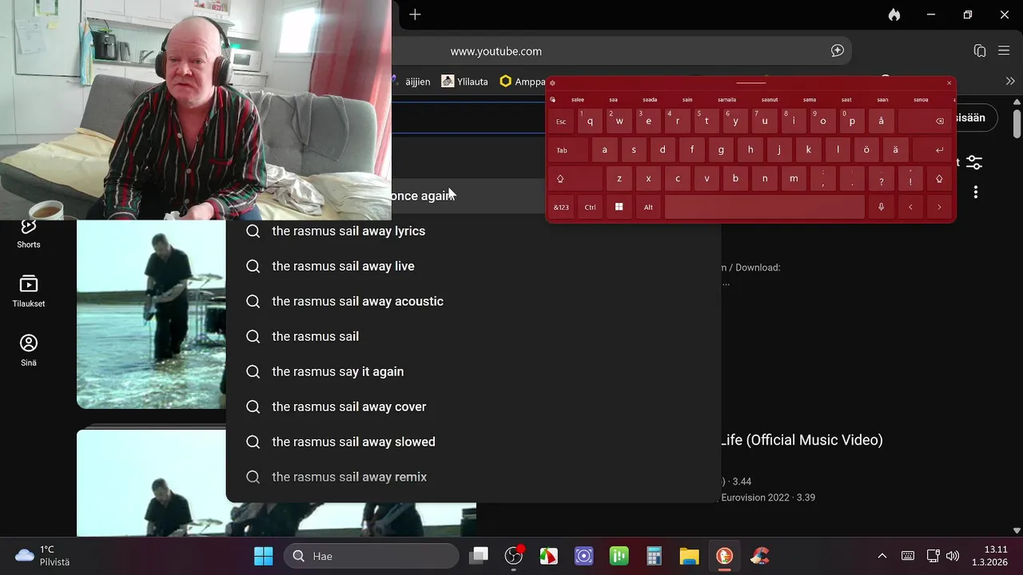Image resolution: width=1023 pixels, height=575 pixels.
Task: Toggle touch keyboard from system tray
Action: point(908,556)
